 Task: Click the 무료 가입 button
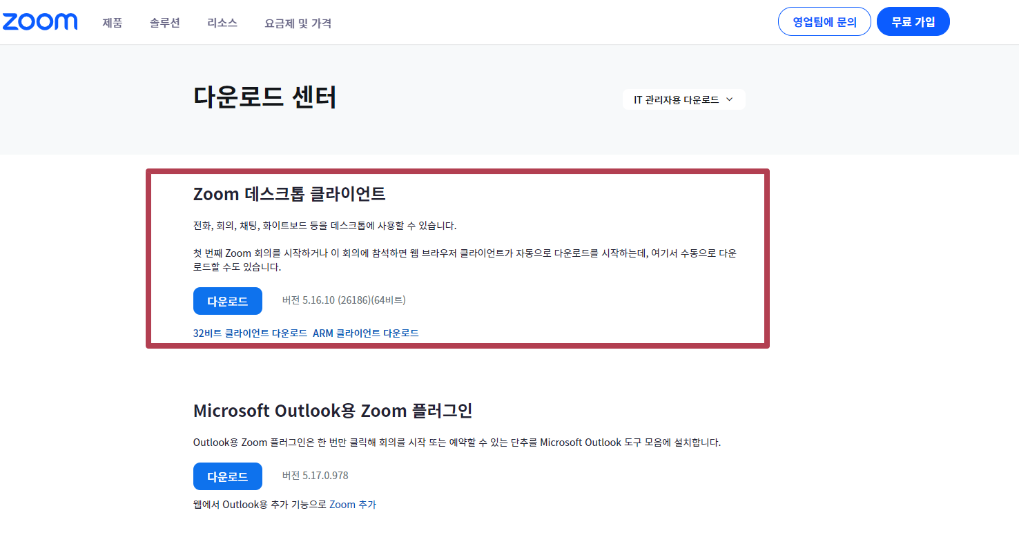click(x=913, y=21)
